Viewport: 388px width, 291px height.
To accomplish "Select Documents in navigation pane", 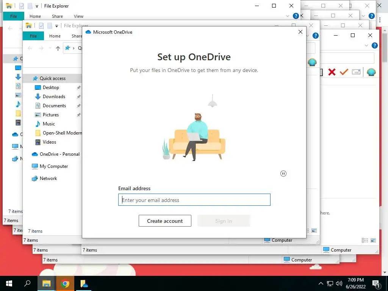I will 54,106.
